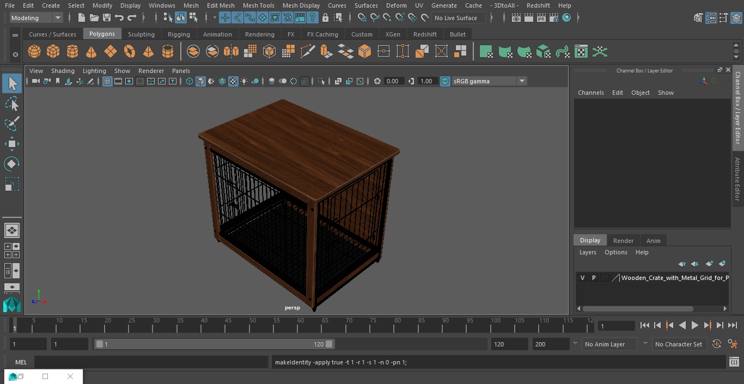This screenshot has height=384, width=744.
Task: Click the polygon cone shelf icon
Action: 92,52
